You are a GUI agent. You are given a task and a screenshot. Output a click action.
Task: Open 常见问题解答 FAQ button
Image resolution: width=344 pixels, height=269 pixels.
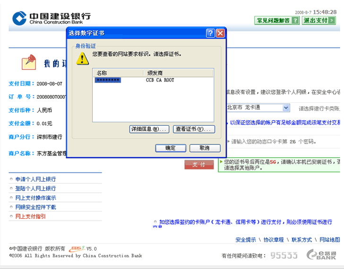tap(277, 21)
